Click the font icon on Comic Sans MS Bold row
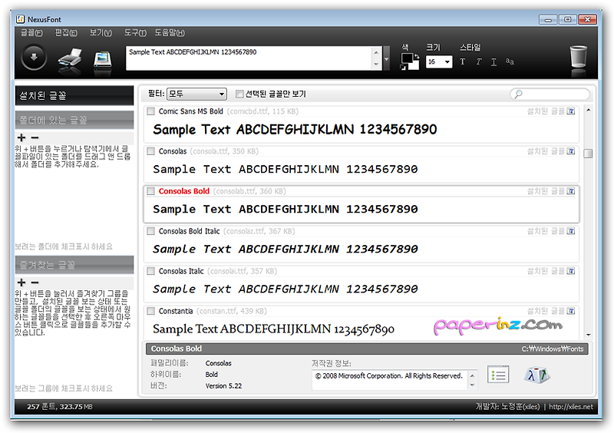The image size is (614, 433). click(571, 111)
